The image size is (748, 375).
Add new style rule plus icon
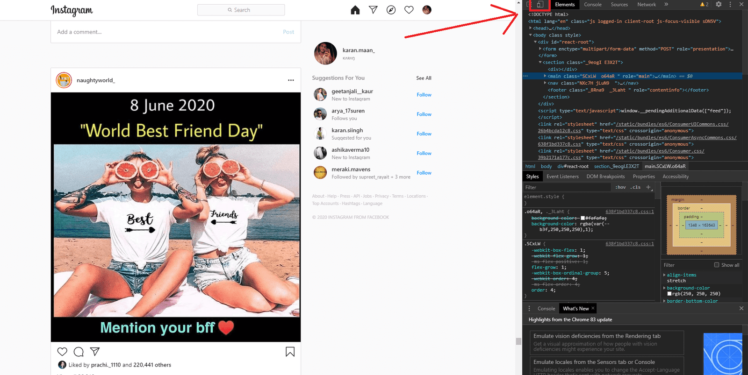click(648, 187)
